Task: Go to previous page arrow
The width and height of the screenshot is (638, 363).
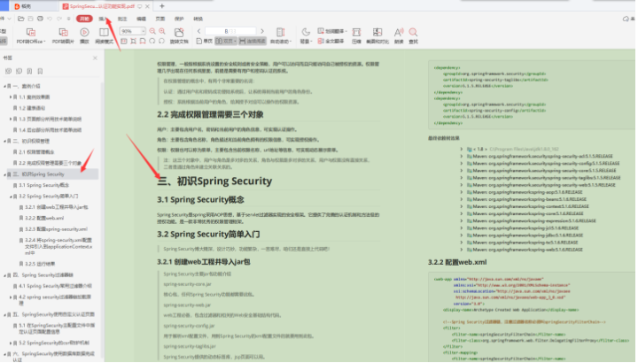Action: point(199,31)
